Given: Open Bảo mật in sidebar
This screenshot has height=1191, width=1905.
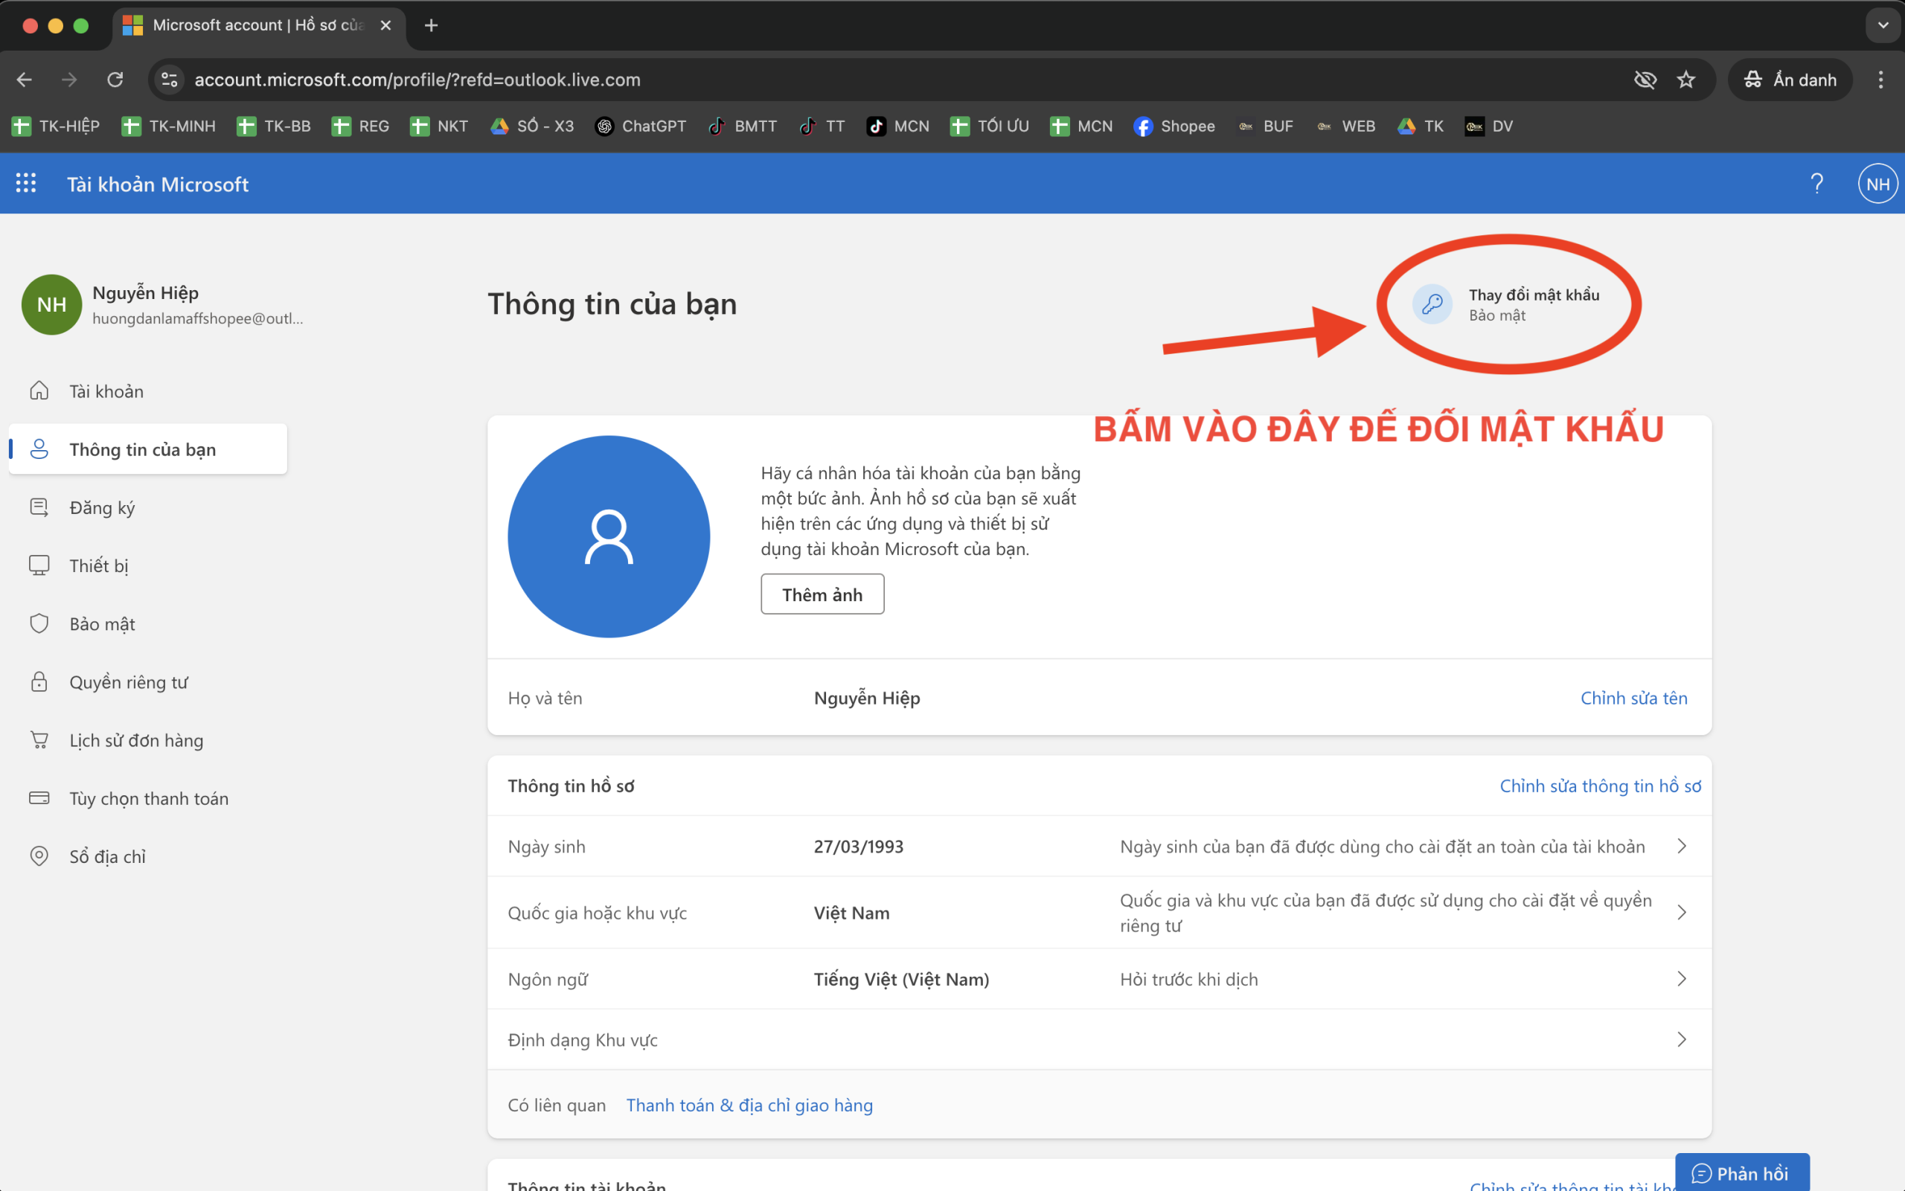Looking at the screenshot, I should pos(148,624).
